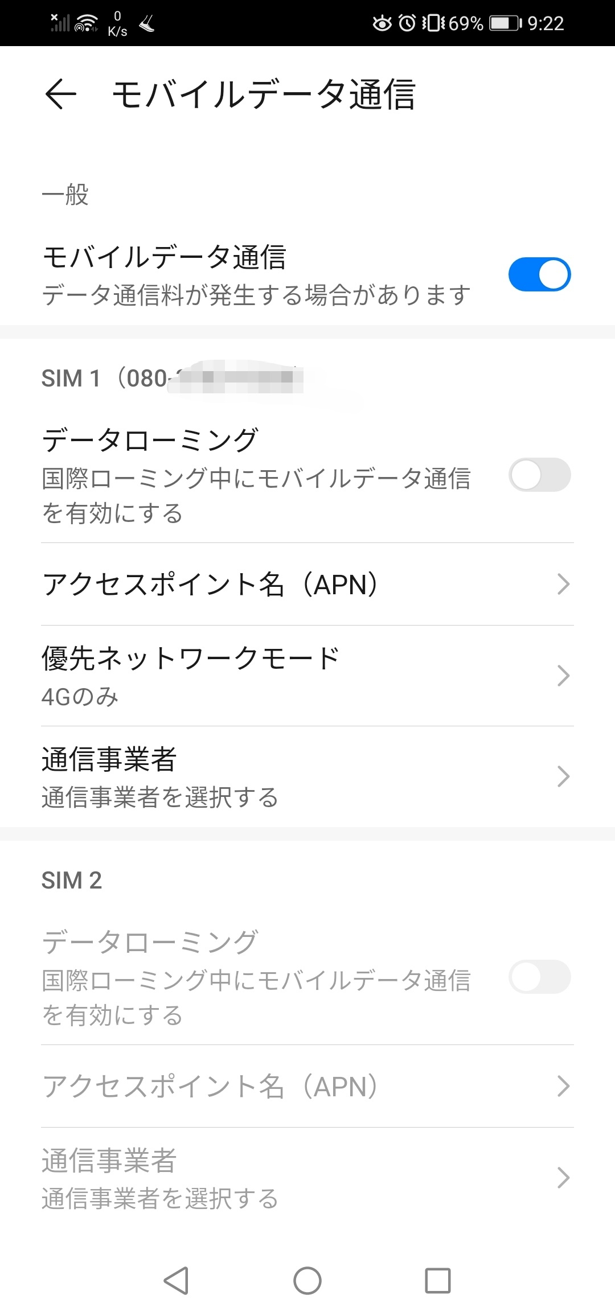Viewport: 615px width, 1316px height.
Task: Disable the モバイルデータ通信 toggle
Action: (539, 275)
